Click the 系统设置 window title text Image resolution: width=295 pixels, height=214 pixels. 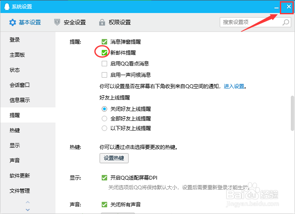(22, 7)
